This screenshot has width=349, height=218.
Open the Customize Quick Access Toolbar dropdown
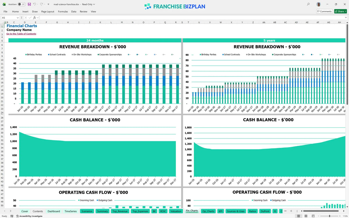coord(48,4)
